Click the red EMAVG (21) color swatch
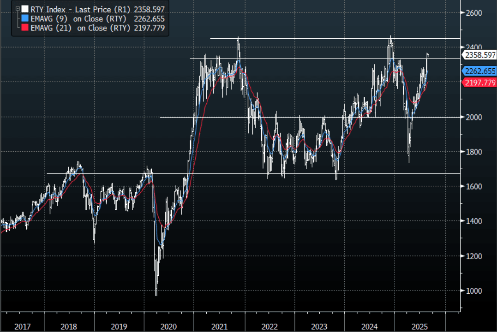Viewport: 497px width, 332px height. tap(25, 28)
